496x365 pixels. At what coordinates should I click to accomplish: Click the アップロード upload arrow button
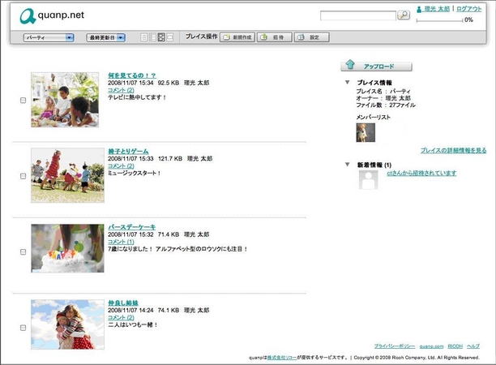pos(377,65)
